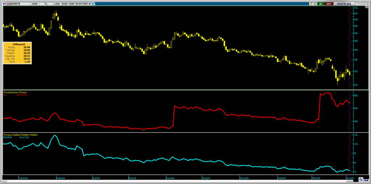Click the red SAT sell button
Image resolution: width=371 pixels, height=184 pixels.
coord(329,4)
